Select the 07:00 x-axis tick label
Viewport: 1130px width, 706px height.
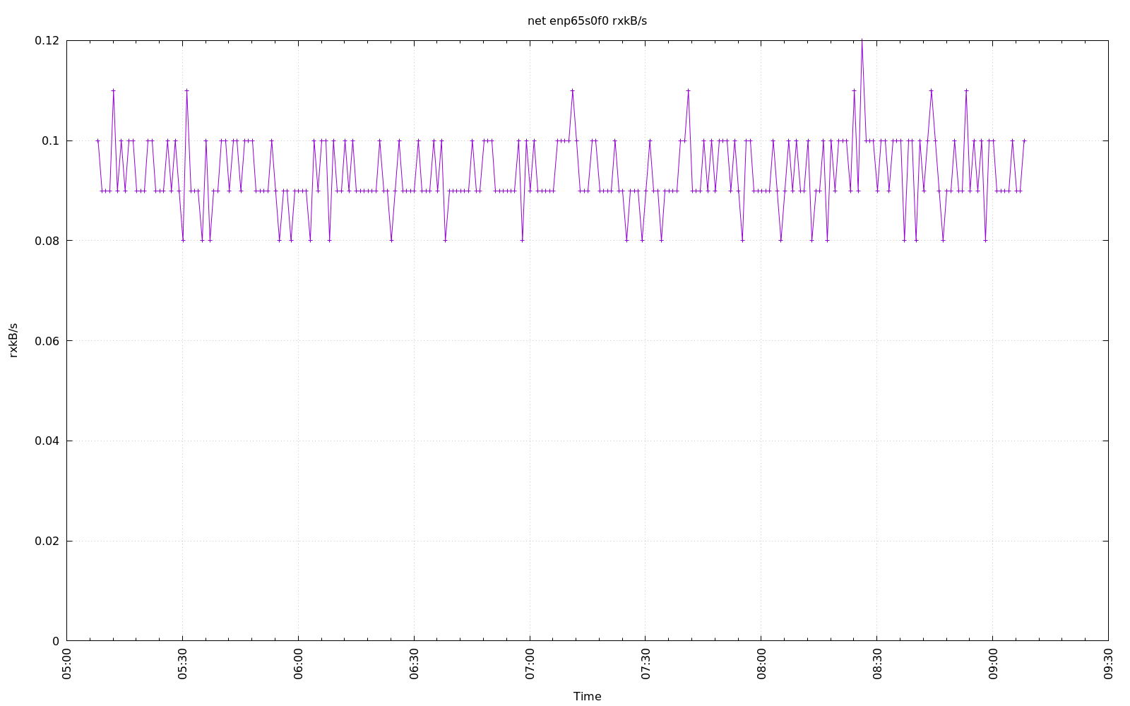(x=530, y=664)
